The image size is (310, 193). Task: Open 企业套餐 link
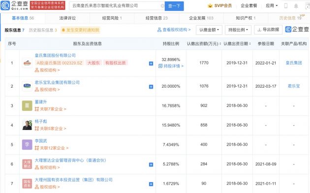tap(248, 6)
